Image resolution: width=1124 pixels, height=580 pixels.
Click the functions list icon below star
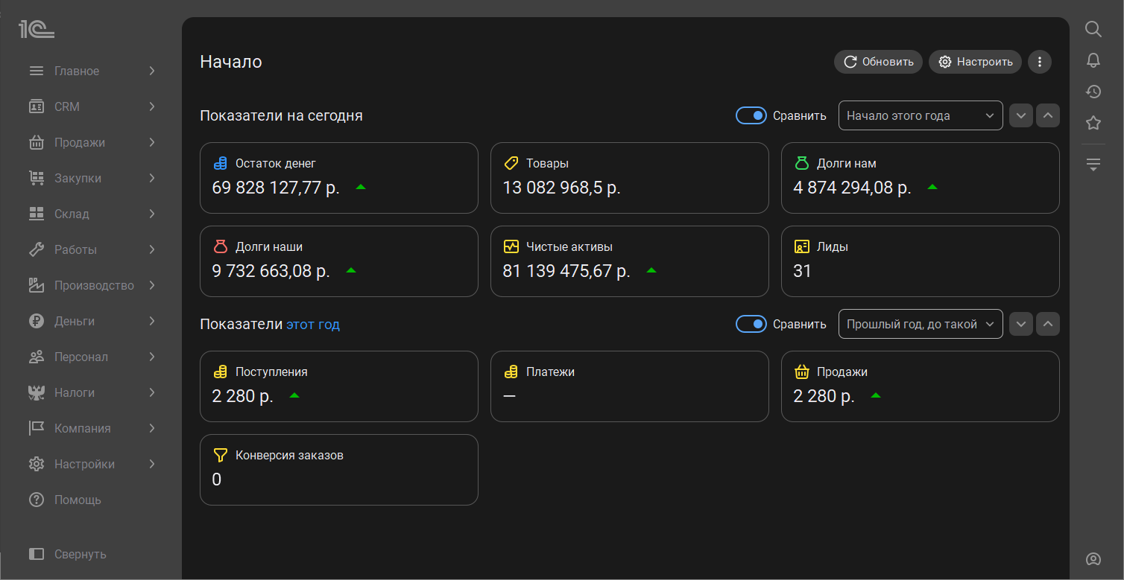(x=1093, y=165)
